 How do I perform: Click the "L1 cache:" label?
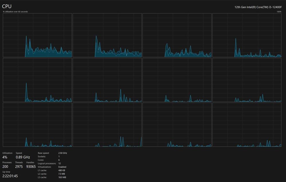pyautogui.click(x=42, y=170)
